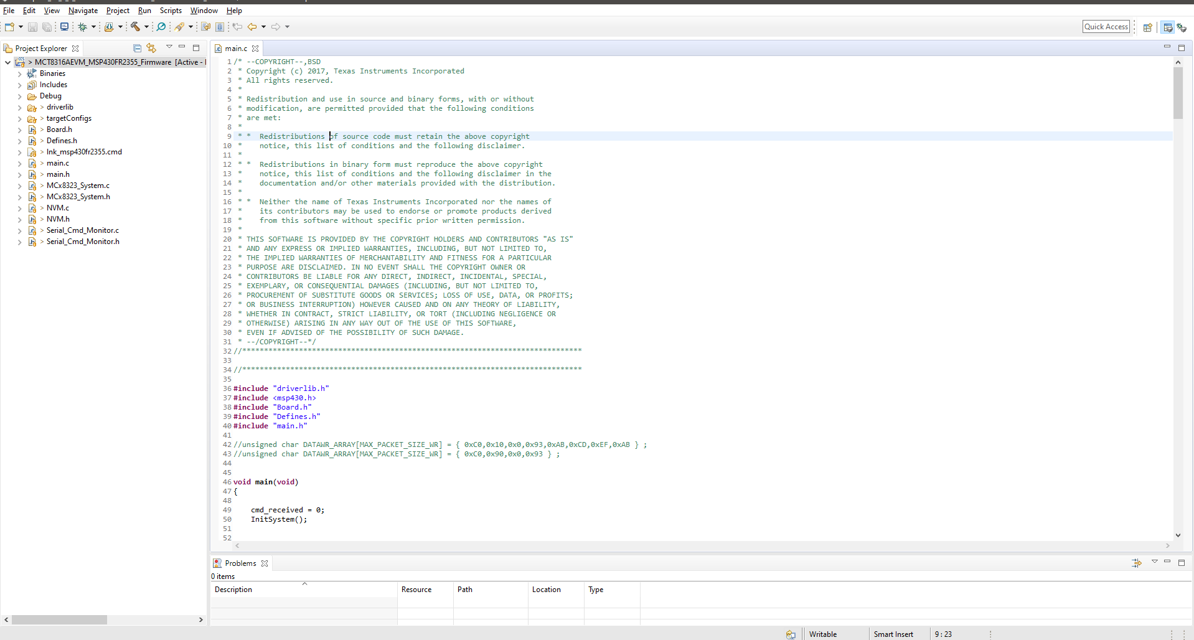This screenshot has width=1194, height=640.
Task: Collapse all nodes in Project Explorer
Action: [136, 48]
